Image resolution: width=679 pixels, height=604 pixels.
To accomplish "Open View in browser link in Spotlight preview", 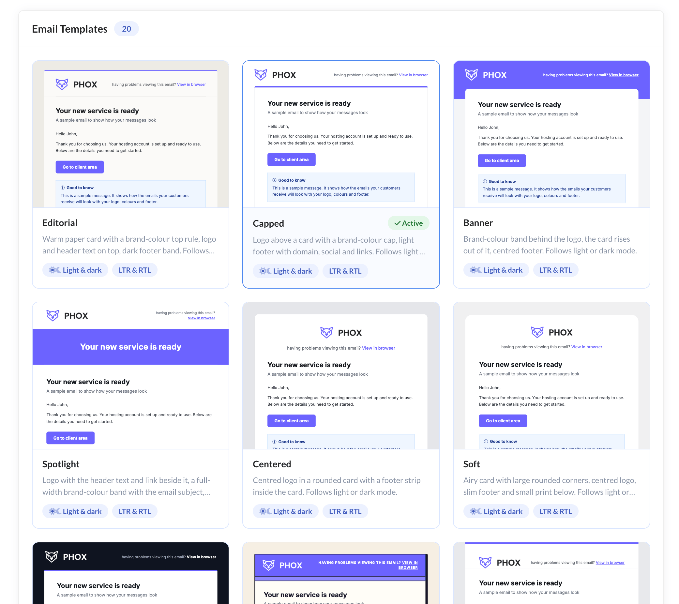I will (x=201, y=318).
